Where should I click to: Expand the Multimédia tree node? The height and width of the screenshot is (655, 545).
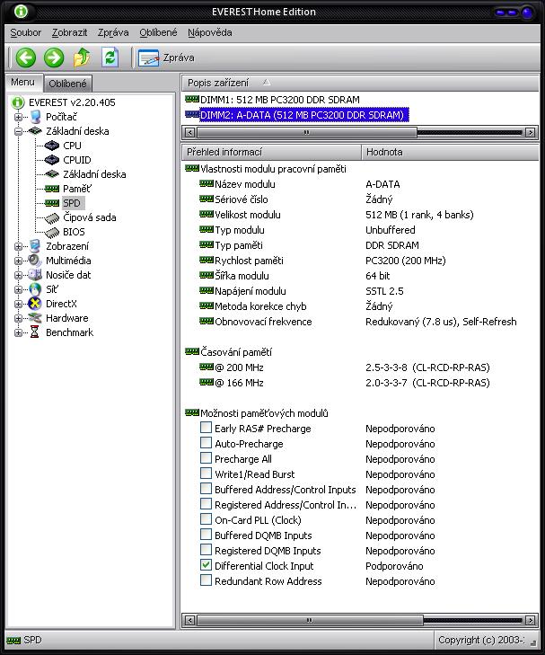click(19, 261)
